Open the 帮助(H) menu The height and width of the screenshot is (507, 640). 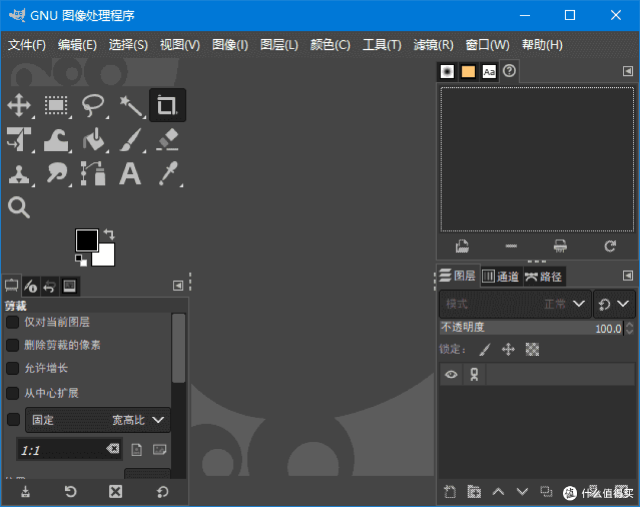[x=542, y=44]
